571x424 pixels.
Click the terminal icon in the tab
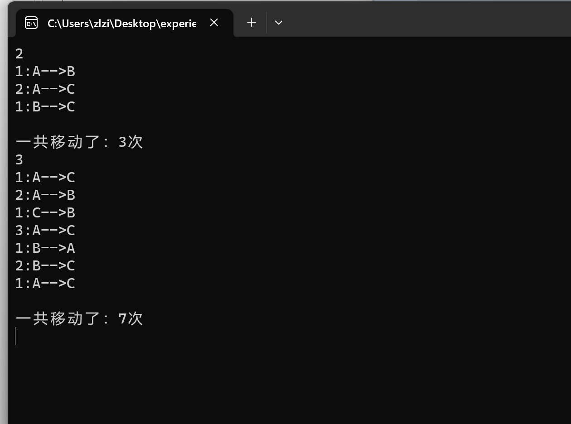point(31,23)
